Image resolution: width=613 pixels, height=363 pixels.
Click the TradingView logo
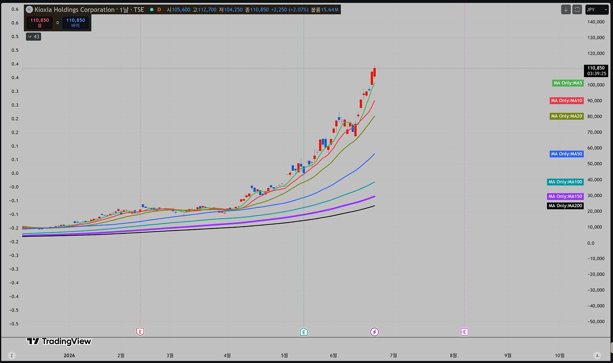[x=59, y=341]
